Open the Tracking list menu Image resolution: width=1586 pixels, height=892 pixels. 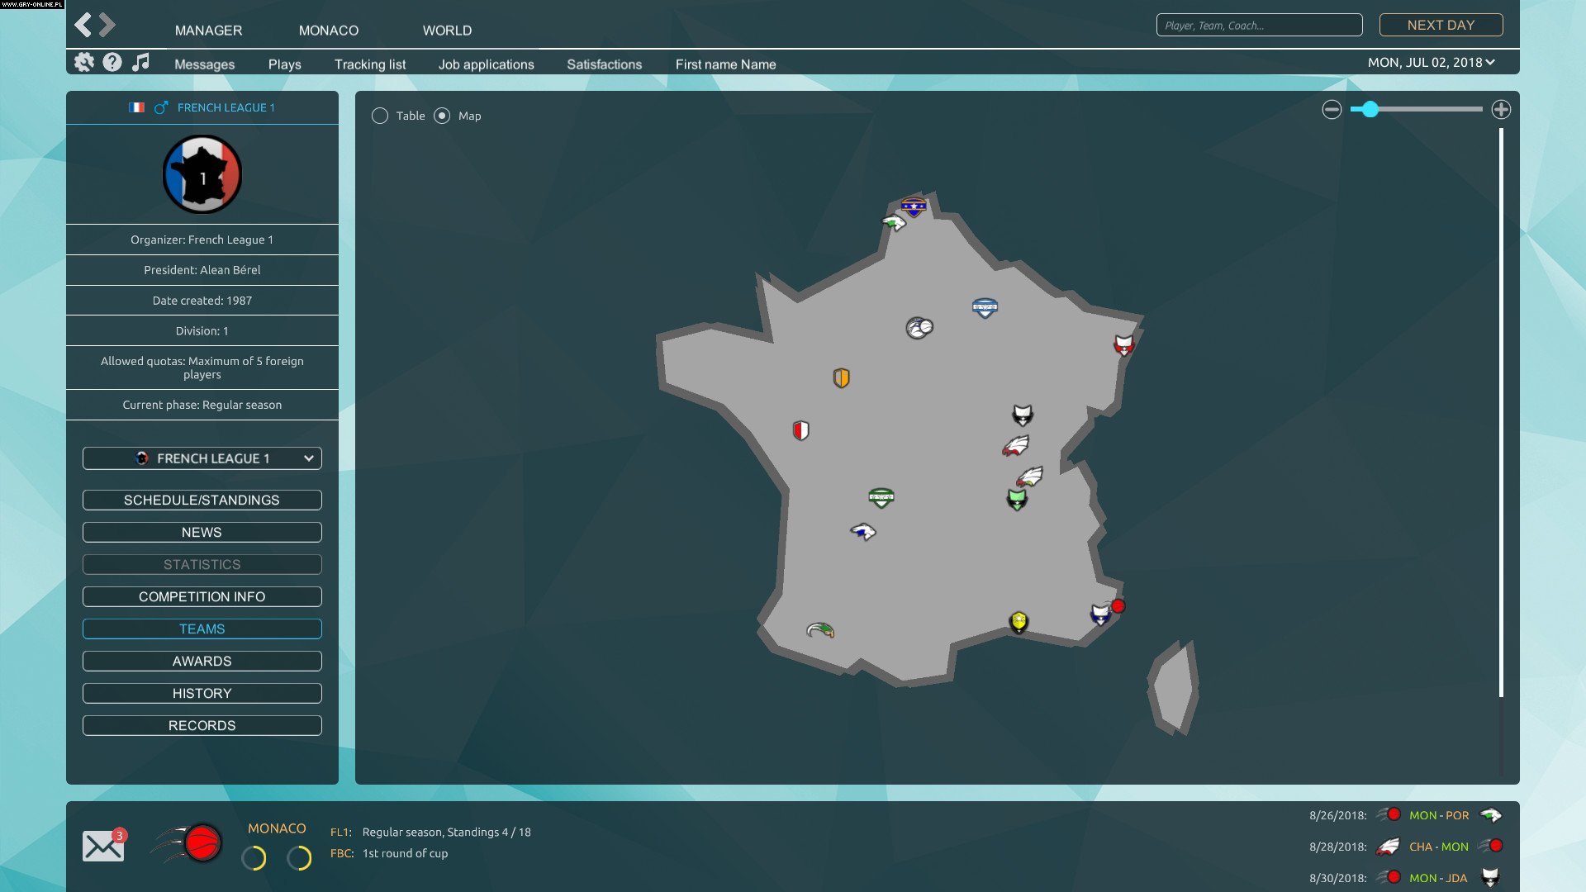[369, 64]
